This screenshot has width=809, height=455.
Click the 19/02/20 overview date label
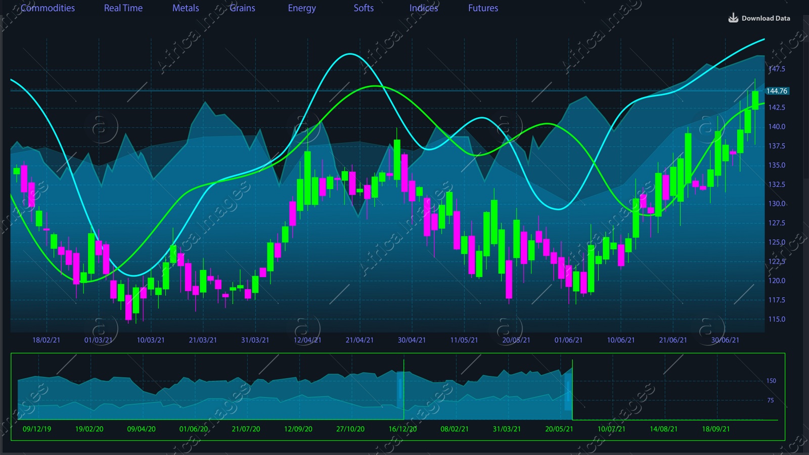(x=89, y=429)
